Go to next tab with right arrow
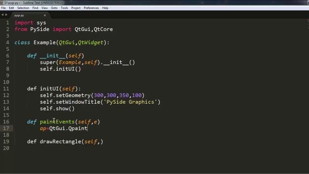 coord(6,15)
